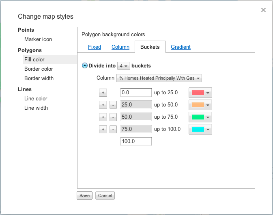Screen dimensions: 273x215
Task: Switch to the Fixed tab
Action: [x=95, y=47]
